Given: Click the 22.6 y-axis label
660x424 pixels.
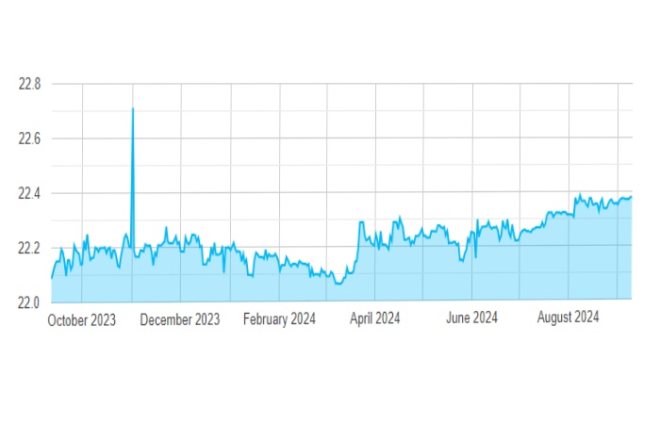Looking at the screenshot, I should [29, 139].
